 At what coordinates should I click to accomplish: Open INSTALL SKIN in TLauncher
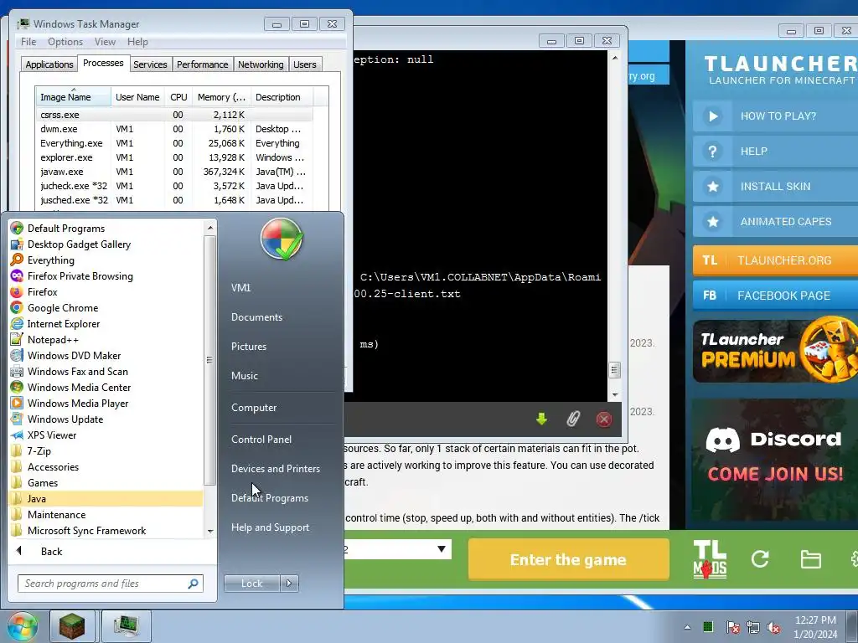click(x=775, y=187)
